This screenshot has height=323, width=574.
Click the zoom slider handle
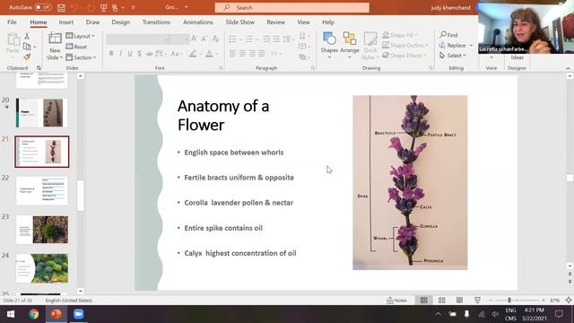(509, 301)
